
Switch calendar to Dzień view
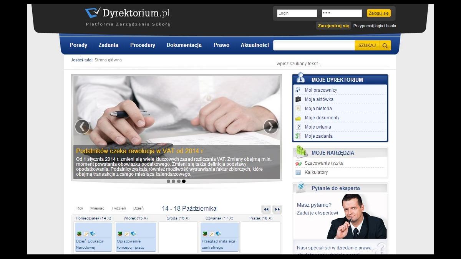pos(138,208)
